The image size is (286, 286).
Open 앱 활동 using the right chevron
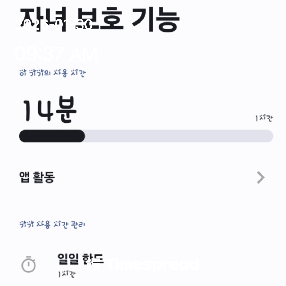[261, 177]
